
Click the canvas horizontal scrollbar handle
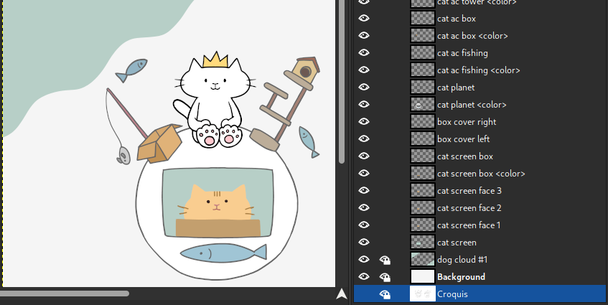(x=65, y=294)
